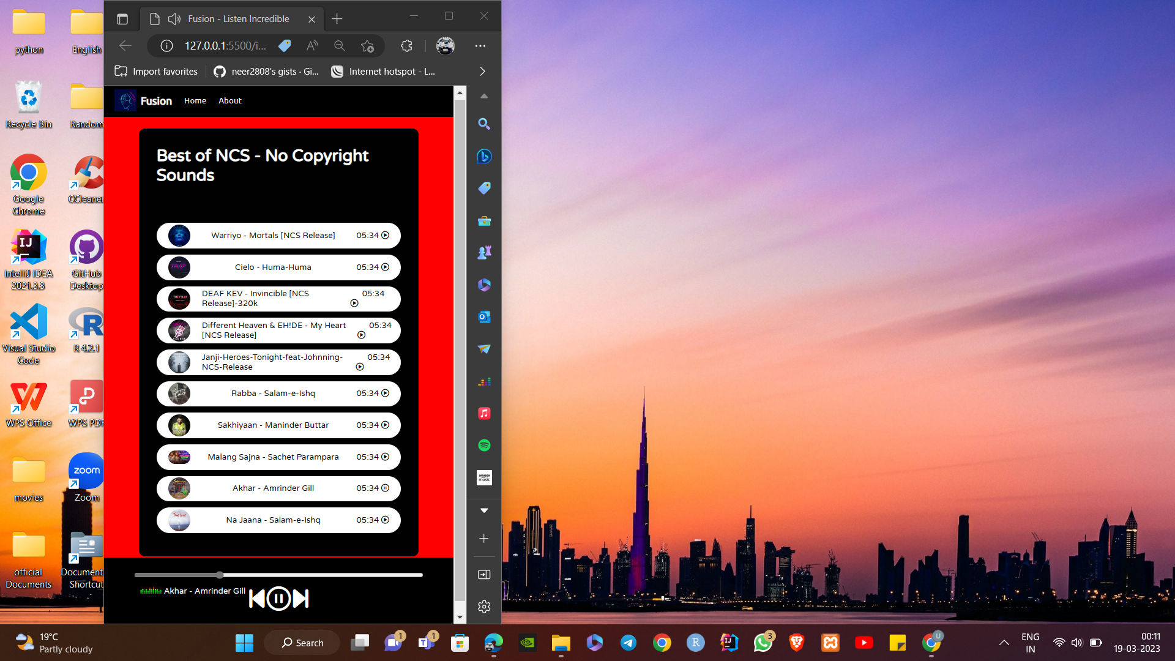Screen dimensions: 1175x661
Task: Open Amazon Music sidebar app
Action: pos(484,477)
